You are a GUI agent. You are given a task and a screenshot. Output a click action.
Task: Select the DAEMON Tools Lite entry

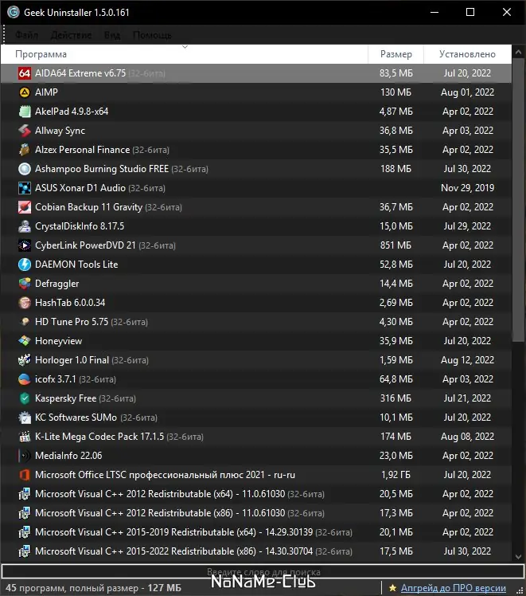[x=76, y=265]
